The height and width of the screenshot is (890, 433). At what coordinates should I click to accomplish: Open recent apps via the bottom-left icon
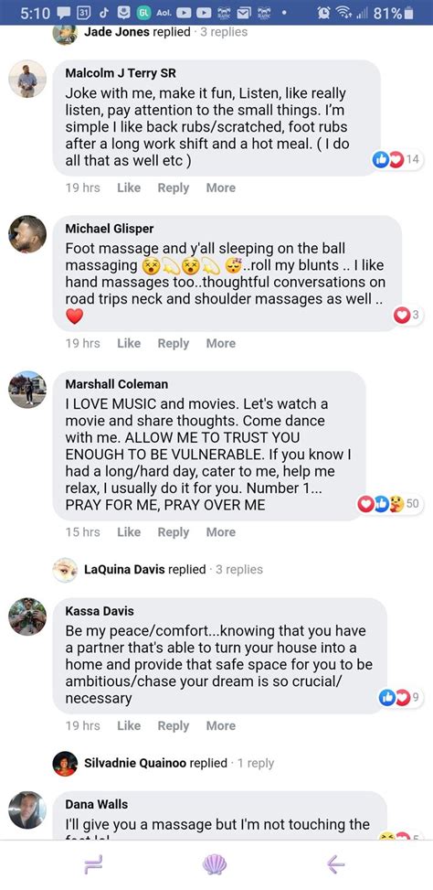(x=92, y=864)
